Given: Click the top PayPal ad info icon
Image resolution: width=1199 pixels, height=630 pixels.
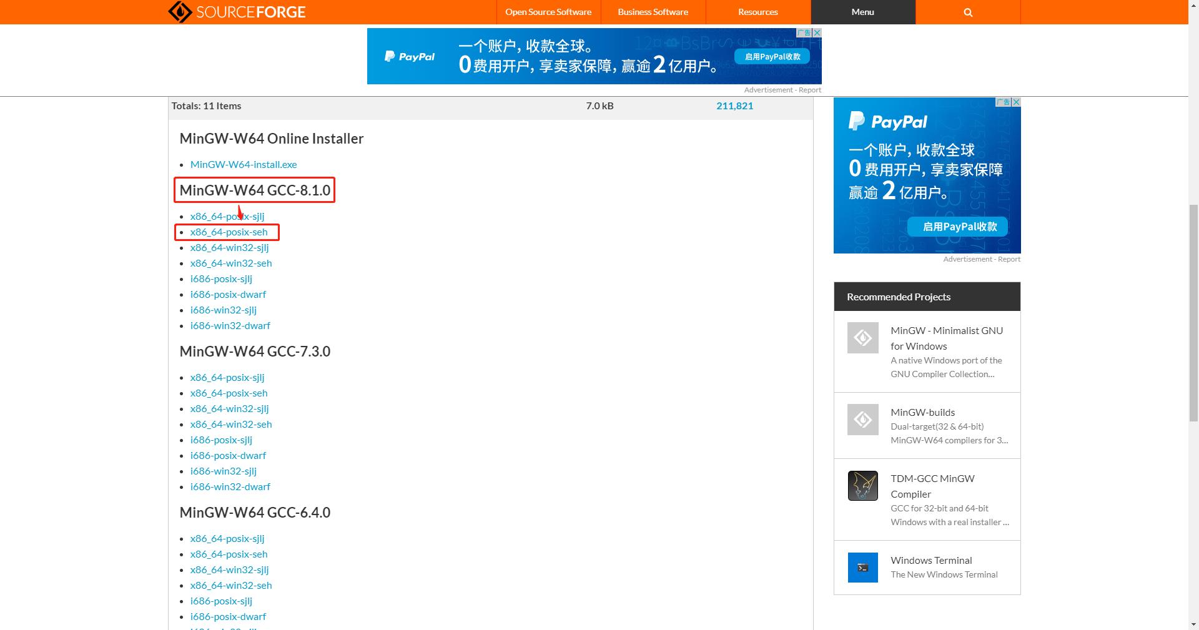Looking at the screenshot, I should tap(804, 32).
